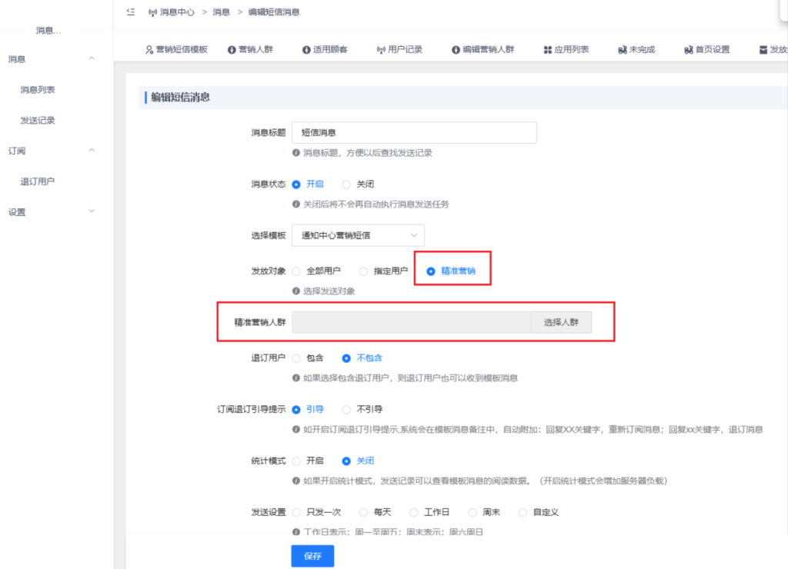Select 关闭 for 消息状态

[346, 185]
